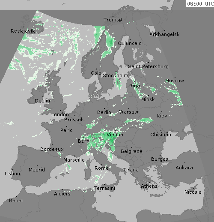Select Madrid on the map
This screenshot has height=222, width=214.
point(37,170)
